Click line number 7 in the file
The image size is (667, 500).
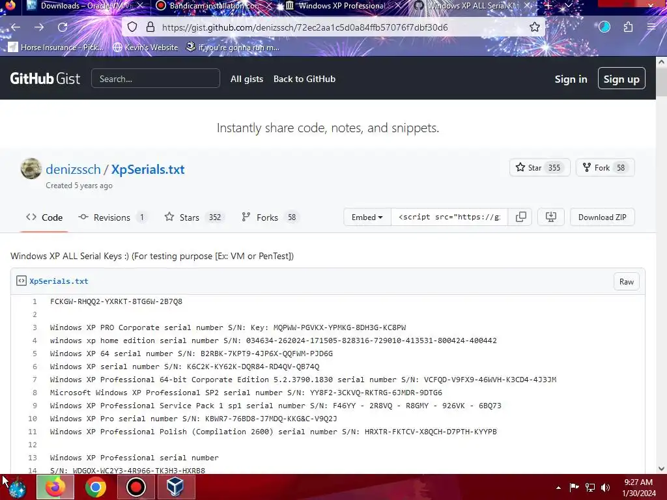click(35, 380)
